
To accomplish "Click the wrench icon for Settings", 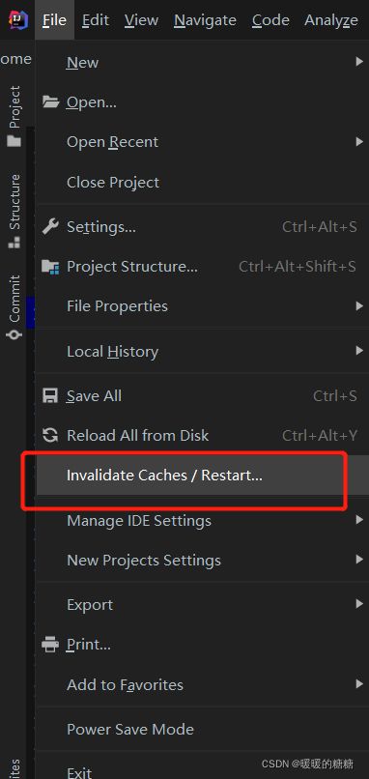I will [50, 227].
